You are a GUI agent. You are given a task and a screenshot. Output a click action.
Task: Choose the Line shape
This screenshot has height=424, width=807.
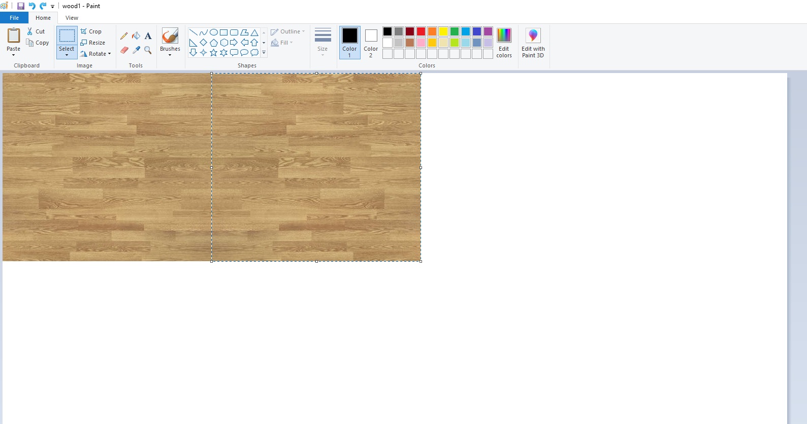click(193, 32)
